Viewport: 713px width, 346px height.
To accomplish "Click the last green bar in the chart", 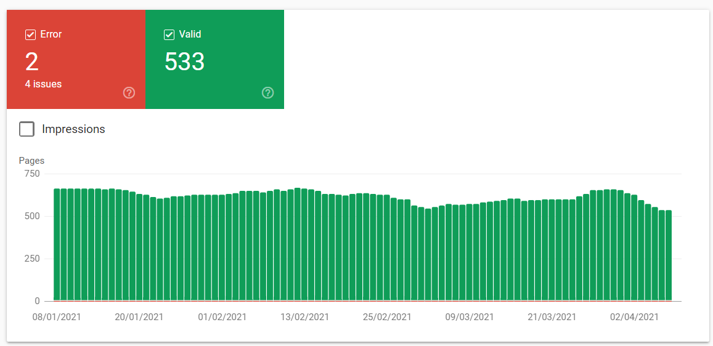I will pos(669,255).
